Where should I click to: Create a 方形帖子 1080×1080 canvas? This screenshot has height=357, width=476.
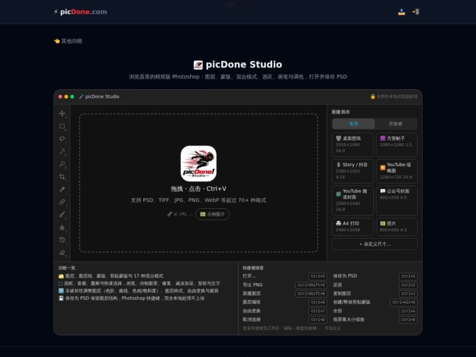click(x=397, y=144)
